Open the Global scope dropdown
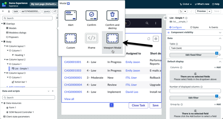This screenshot has height=119, width=223. [x=186, y=4]
